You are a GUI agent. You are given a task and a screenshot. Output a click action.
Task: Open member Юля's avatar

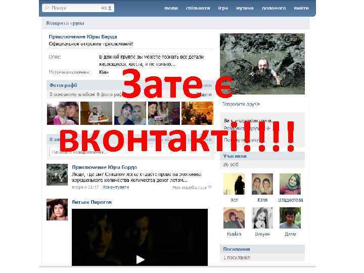[262, 184]
